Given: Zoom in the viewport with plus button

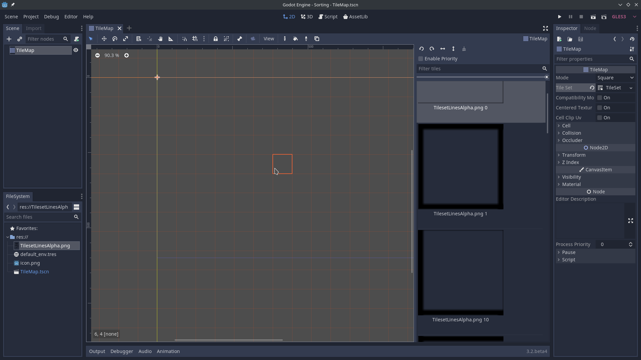Looking at the screenshot, I should tap(127, 55).
